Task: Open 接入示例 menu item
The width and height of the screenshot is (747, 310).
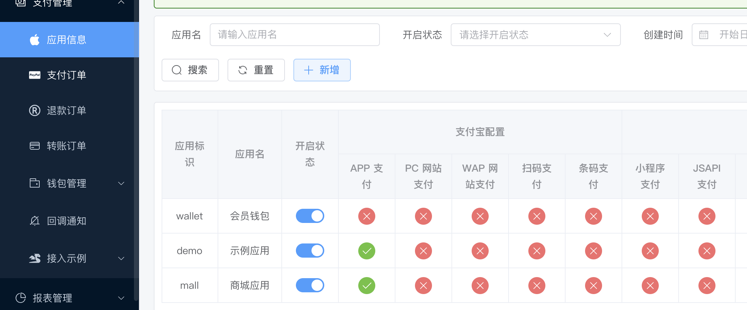Action: click(x=69, y=258)
